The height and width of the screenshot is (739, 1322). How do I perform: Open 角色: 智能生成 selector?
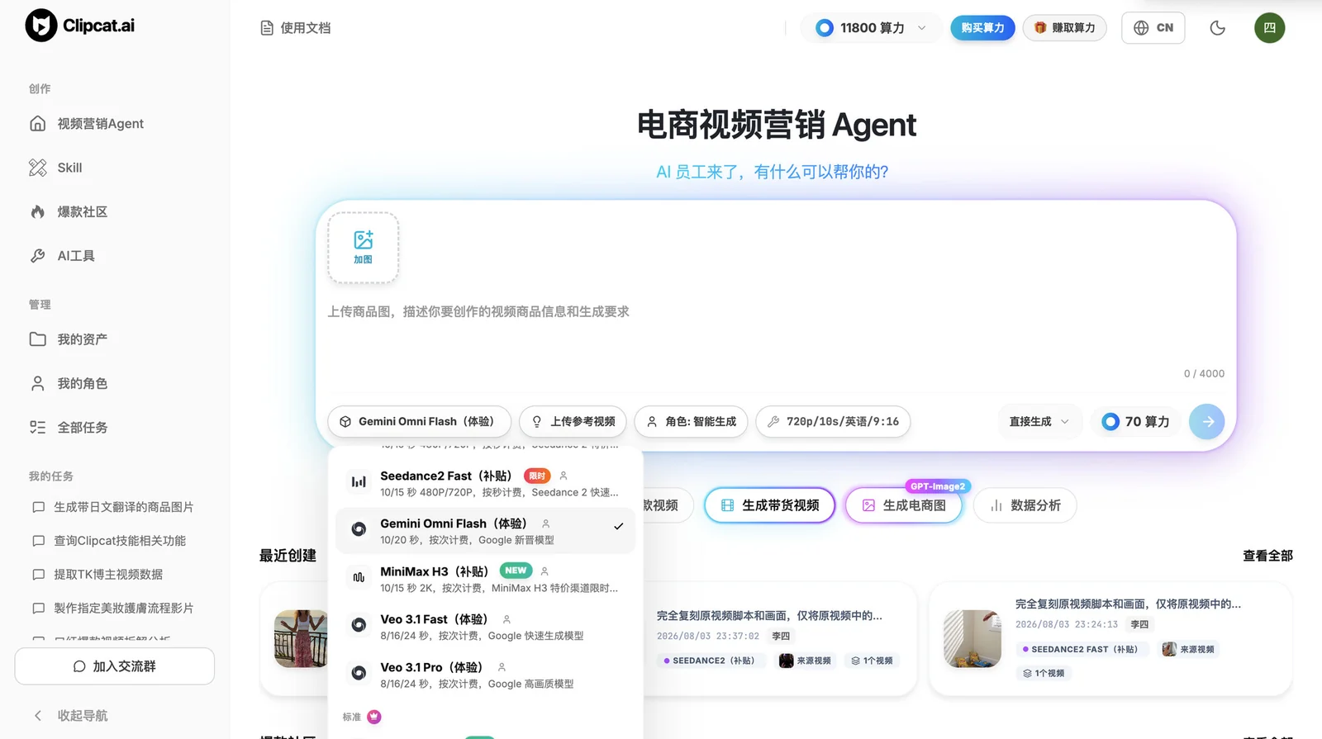[692, 422]
